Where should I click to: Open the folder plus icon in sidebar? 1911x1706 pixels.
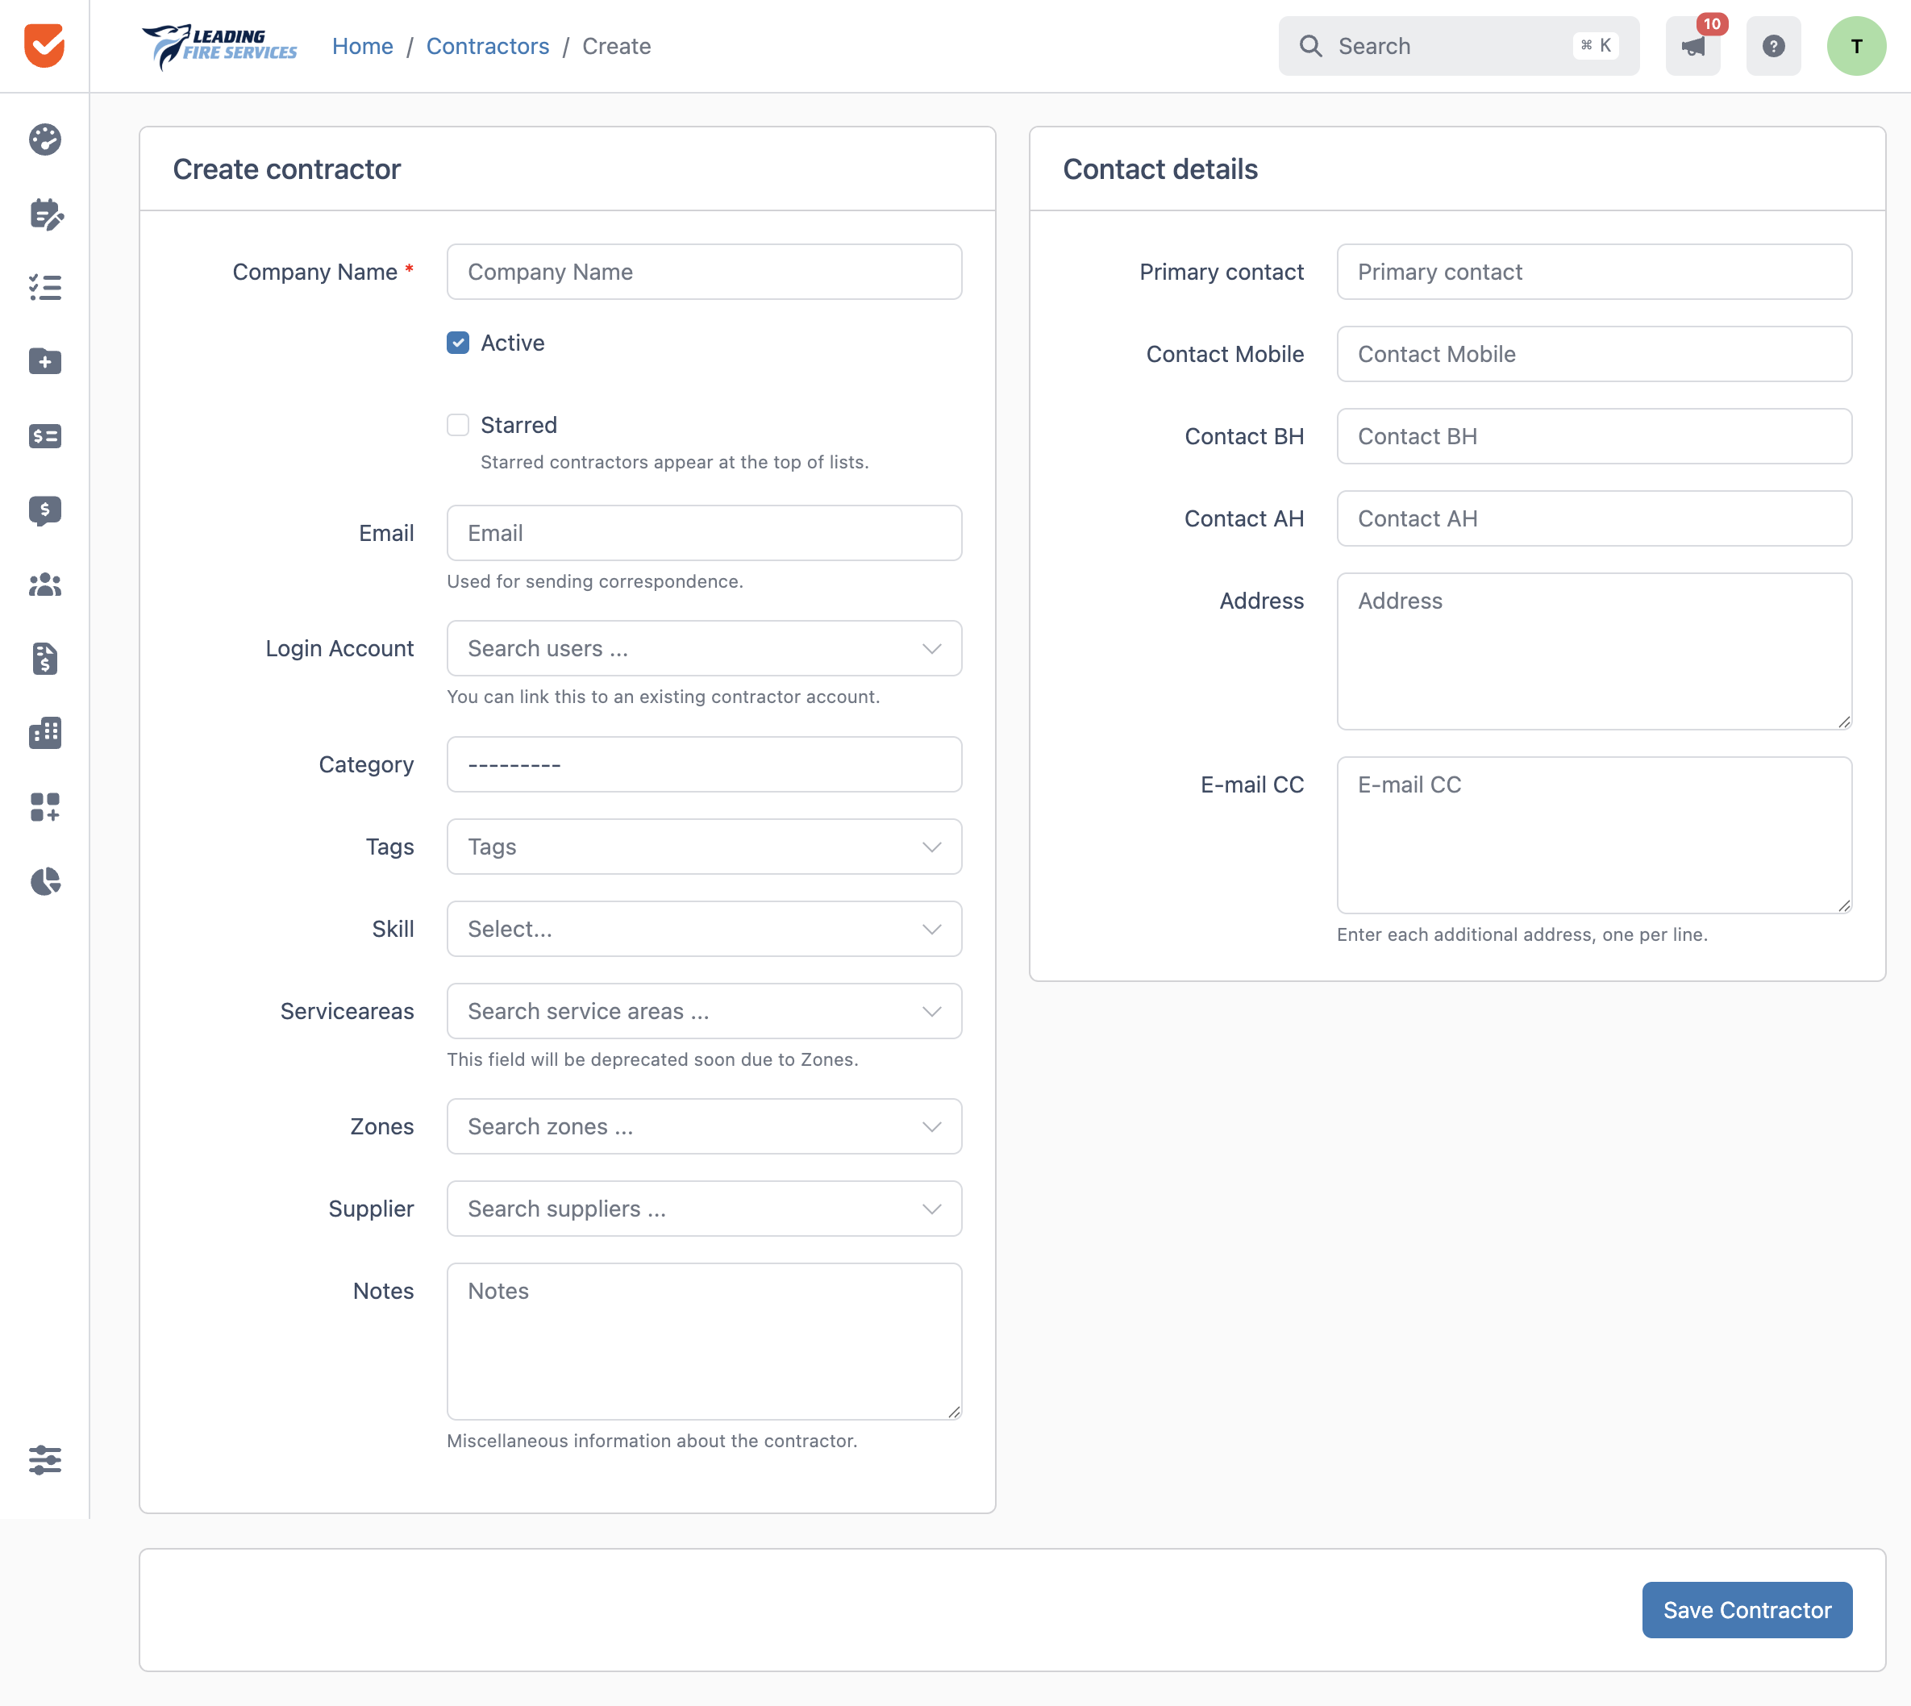tap(45, 361)
